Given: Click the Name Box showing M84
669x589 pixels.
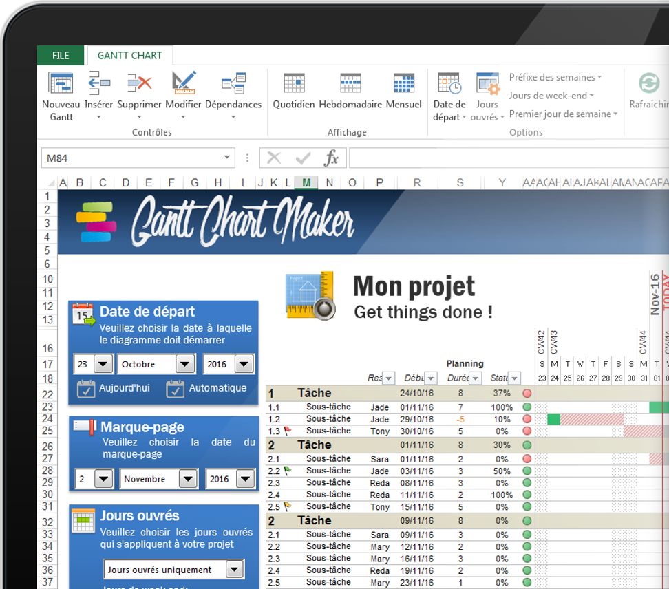Looking at the screenshot, I should [x=131, y=158].
